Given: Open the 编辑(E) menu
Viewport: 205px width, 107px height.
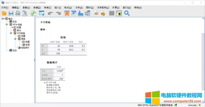Looking at the screenshot, I should pyautogui.click(x=16, y=8).
